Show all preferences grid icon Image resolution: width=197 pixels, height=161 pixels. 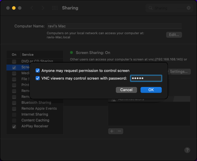pyautogui.click(x=55, y=8)
